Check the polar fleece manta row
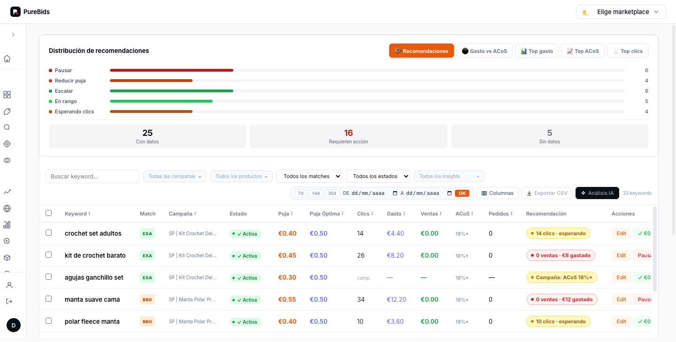The width and height of the screenshot is (676, 342). point(49,321)
